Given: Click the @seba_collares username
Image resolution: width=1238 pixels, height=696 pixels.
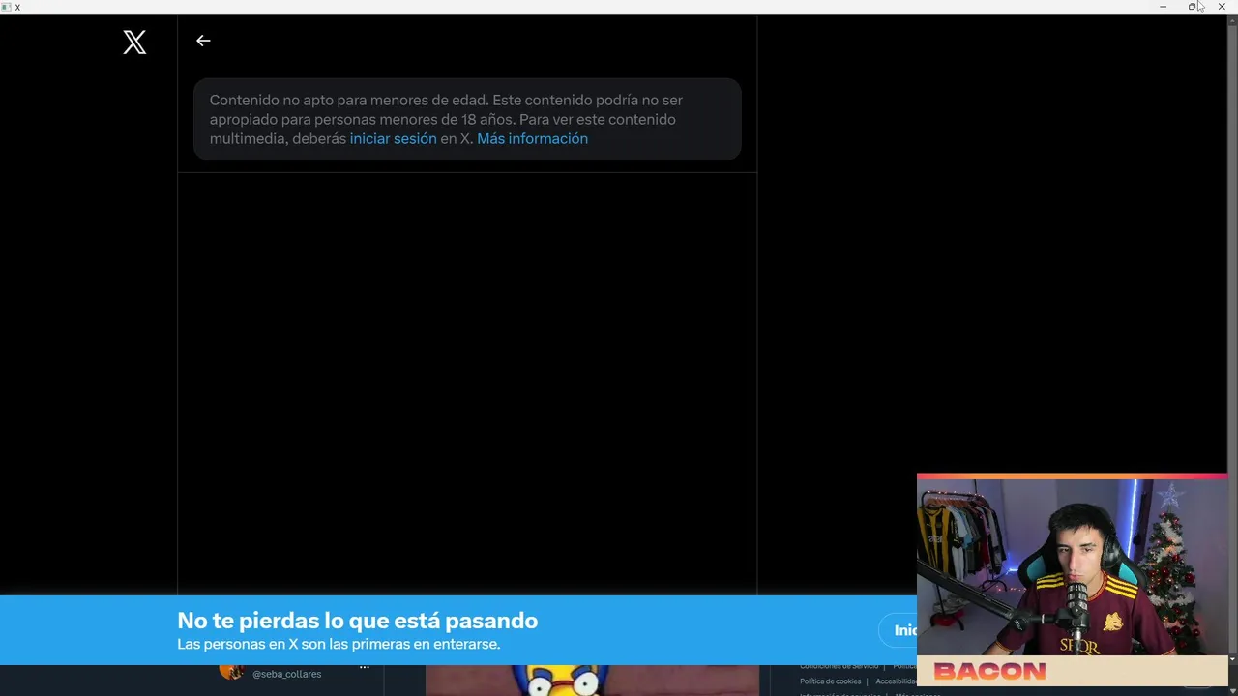Looking at the screenshot, I should pos(286,674).
